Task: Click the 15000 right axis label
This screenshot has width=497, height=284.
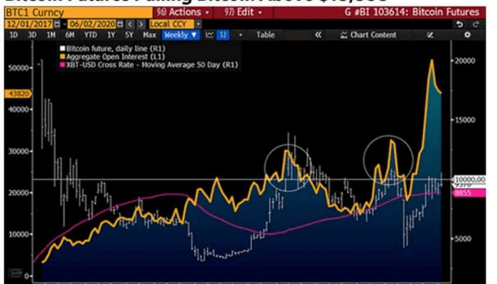Action: pos(465,120)
